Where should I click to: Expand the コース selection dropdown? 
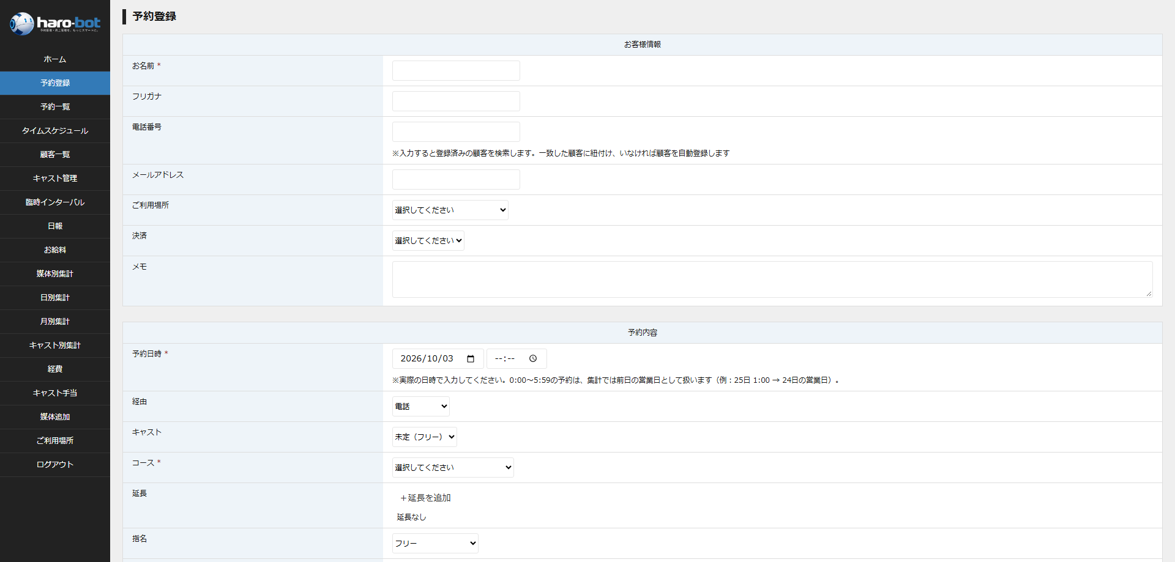click(x=453, y=468)
